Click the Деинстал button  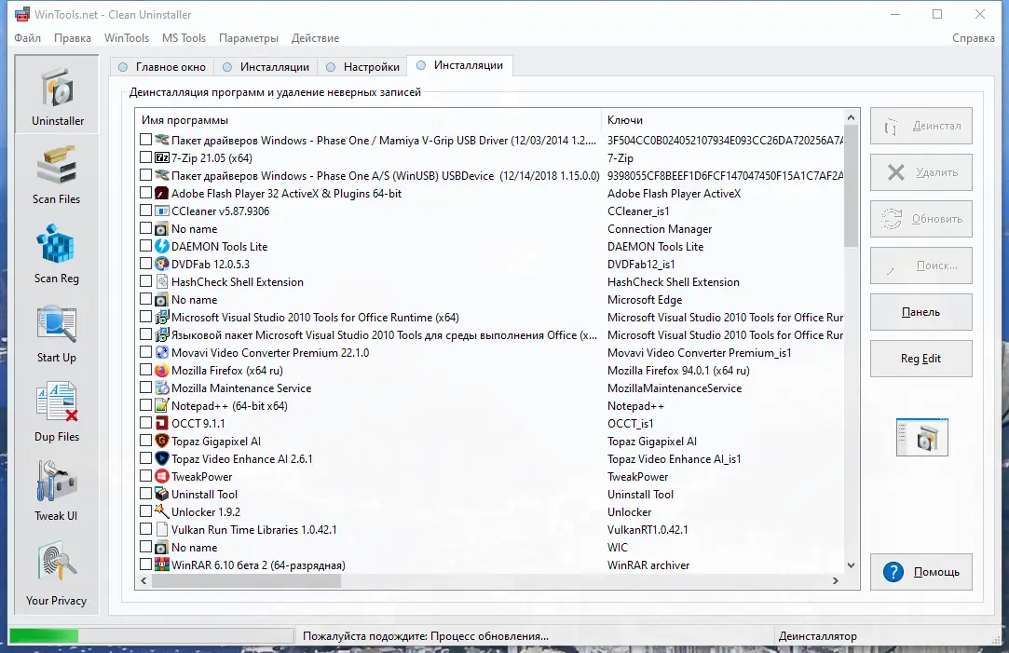coord(920,126)
